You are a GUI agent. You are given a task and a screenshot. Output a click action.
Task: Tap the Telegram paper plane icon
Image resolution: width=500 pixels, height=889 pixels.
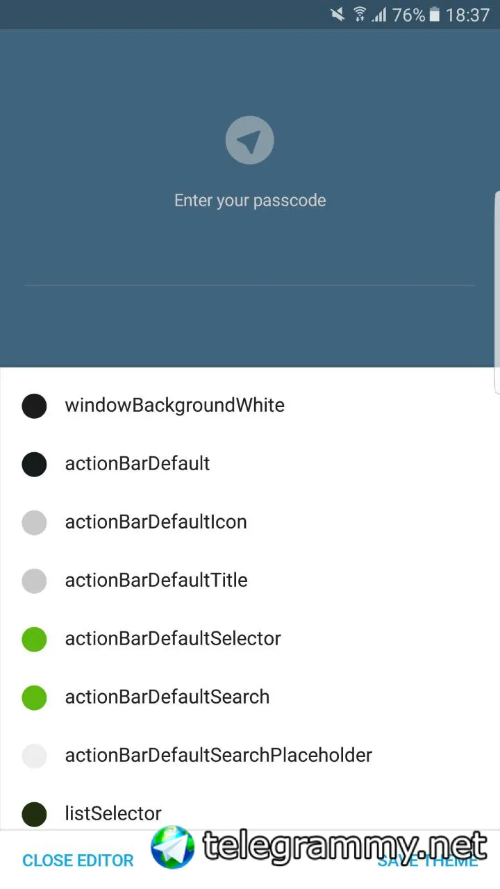tap(250, 141)
